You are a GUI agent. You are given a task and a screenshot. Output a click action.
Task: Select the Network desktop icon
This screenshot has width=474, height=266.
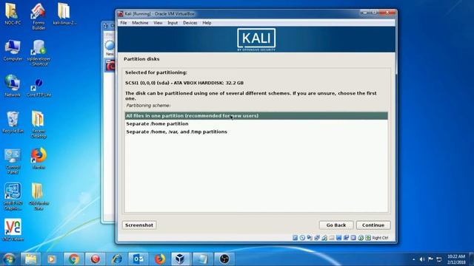pyautogui.click(x=13, y=86)
